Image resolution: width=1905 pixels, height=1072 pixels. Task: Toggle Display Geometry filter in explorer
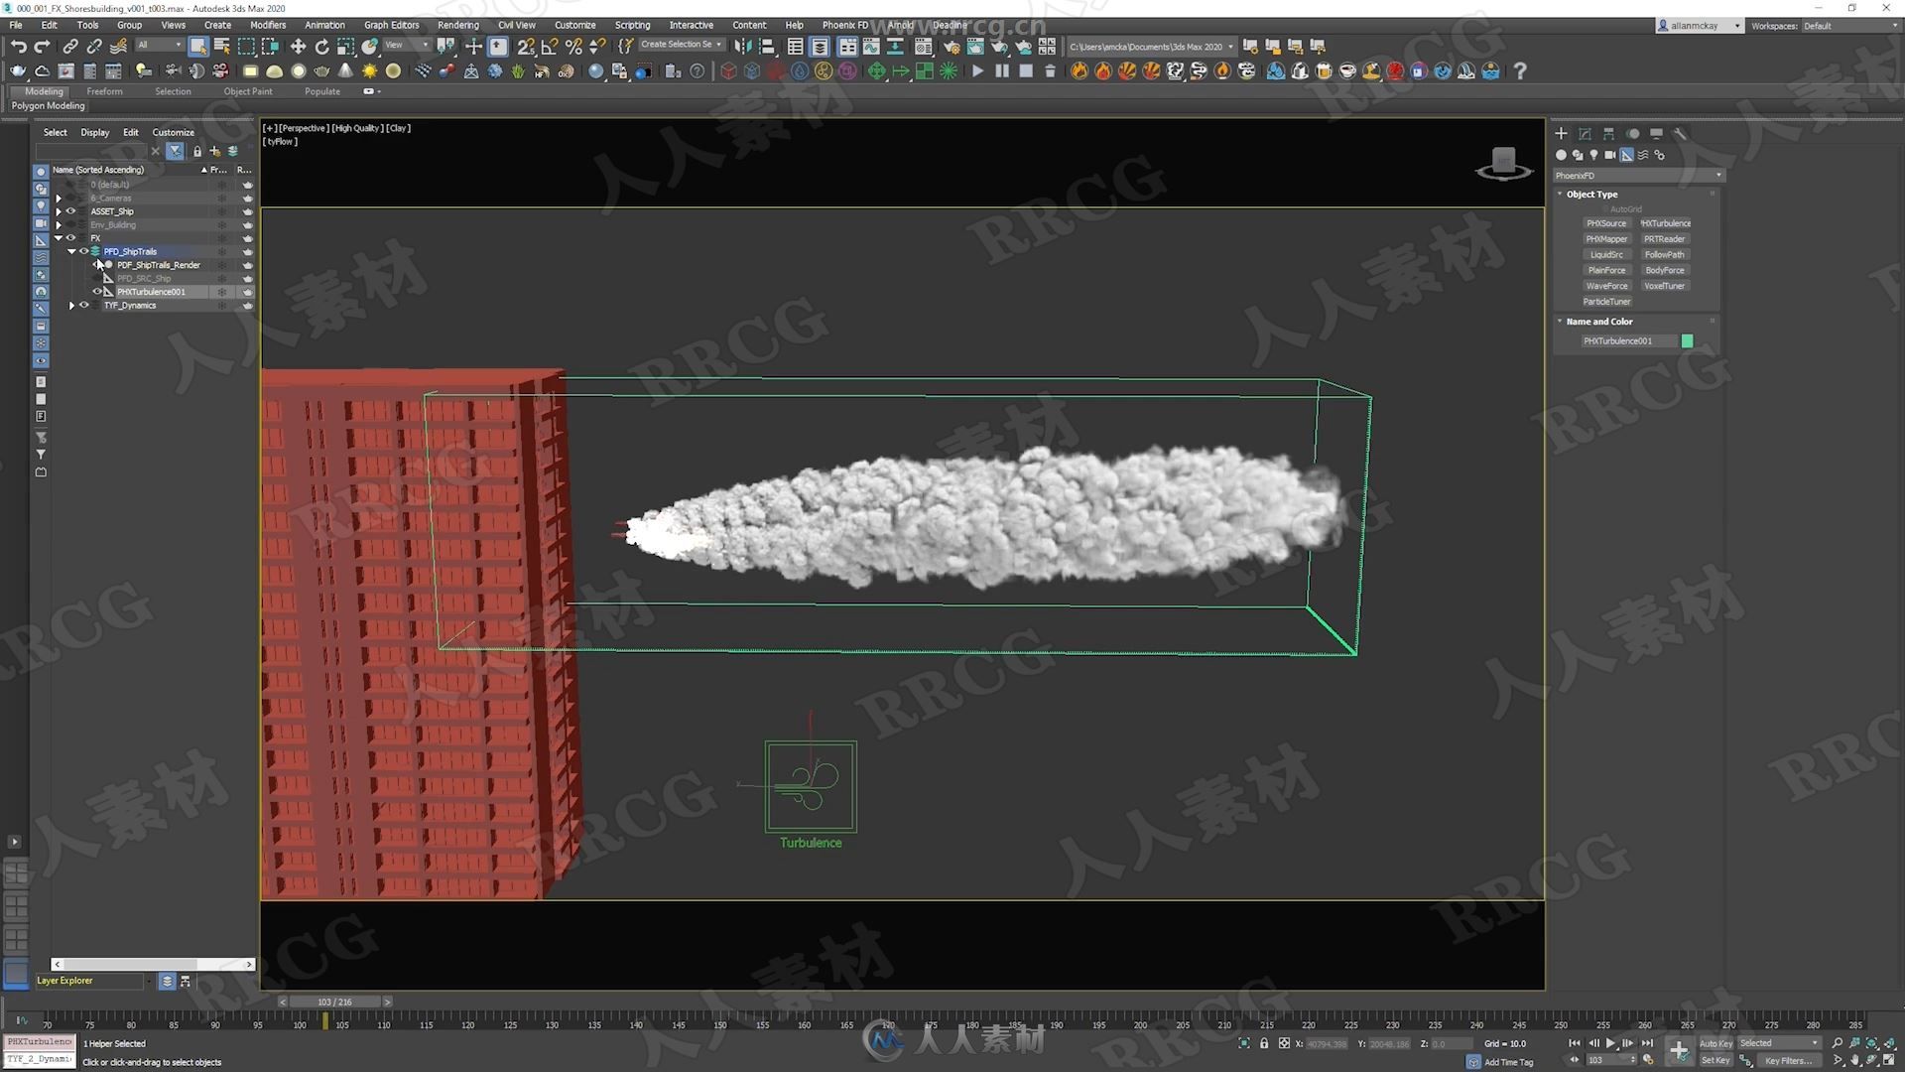coord(41,172)
